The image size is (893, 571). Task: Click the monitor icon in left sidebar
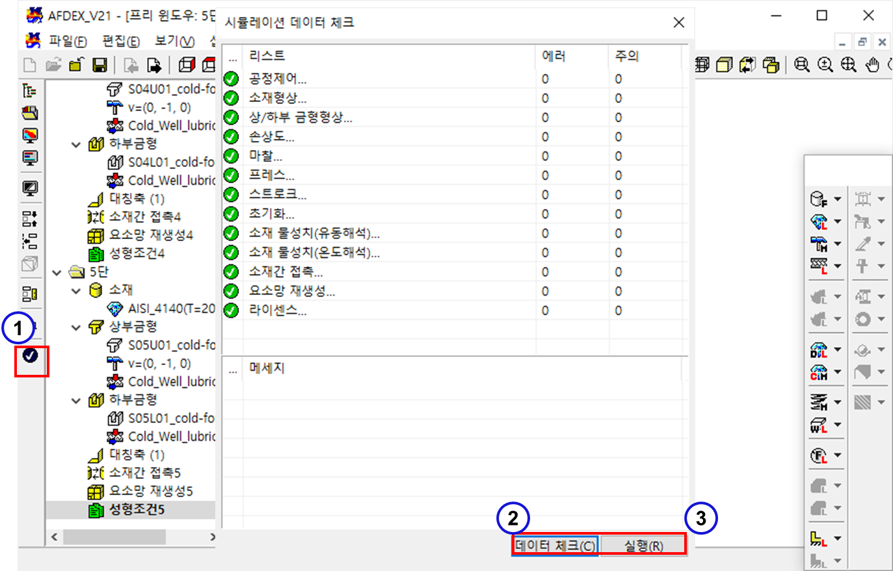click(x=30, y=188)
